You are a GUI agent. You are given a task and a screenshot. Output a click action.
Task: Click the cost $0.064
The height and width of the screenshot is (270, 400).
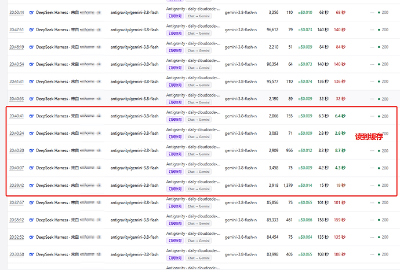click(305, 237)
